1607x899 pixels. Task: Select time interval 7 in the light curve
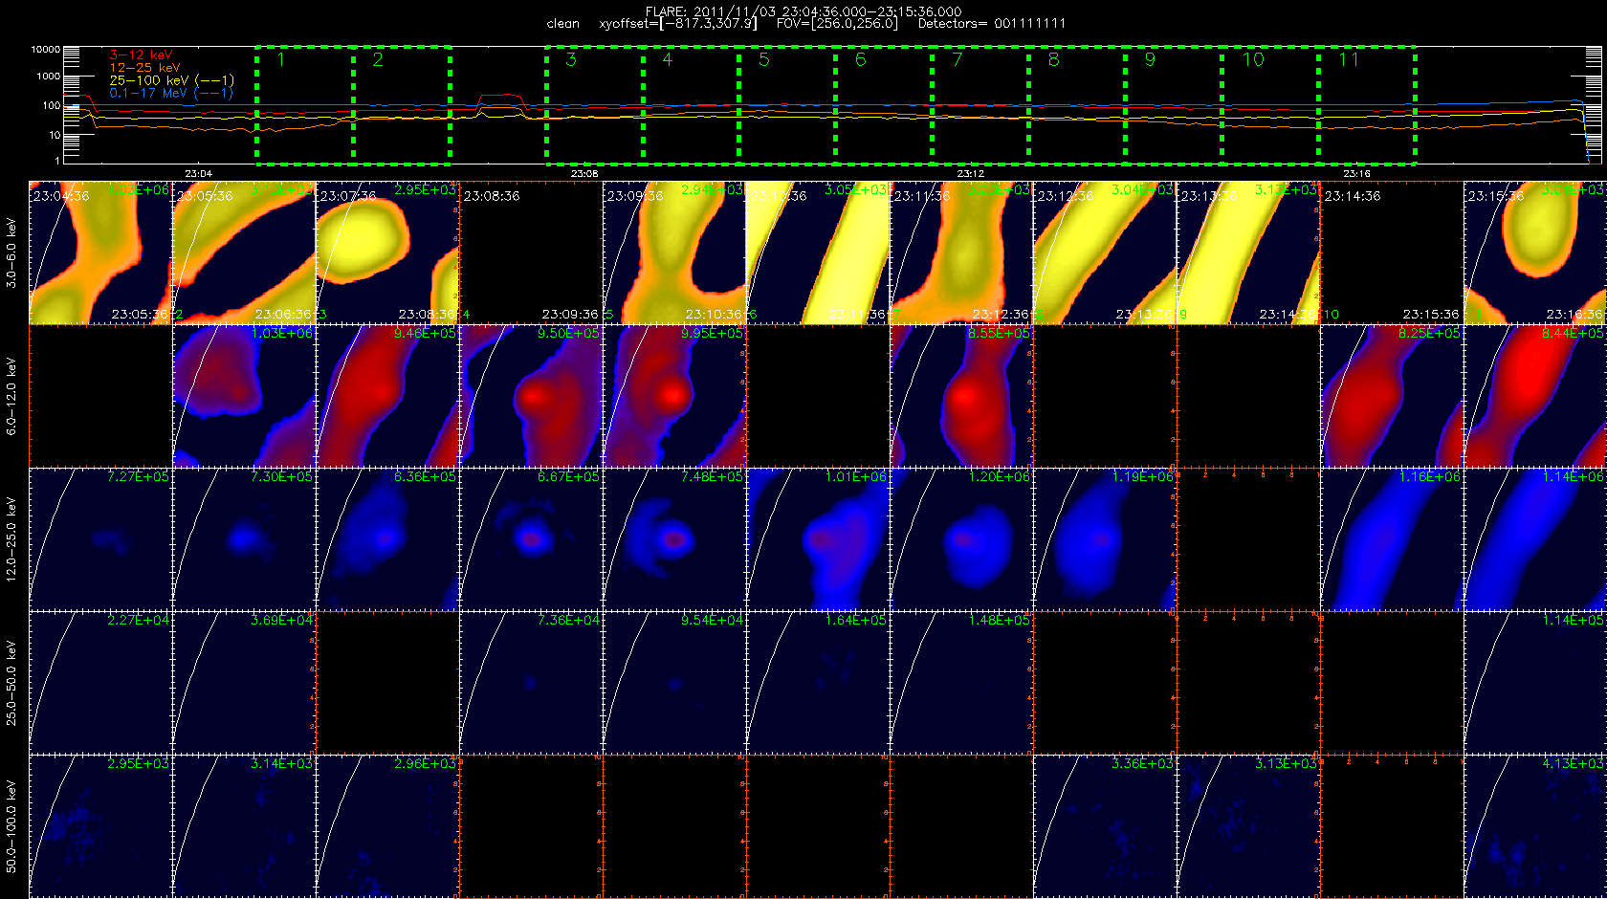[x=980, y=104]
